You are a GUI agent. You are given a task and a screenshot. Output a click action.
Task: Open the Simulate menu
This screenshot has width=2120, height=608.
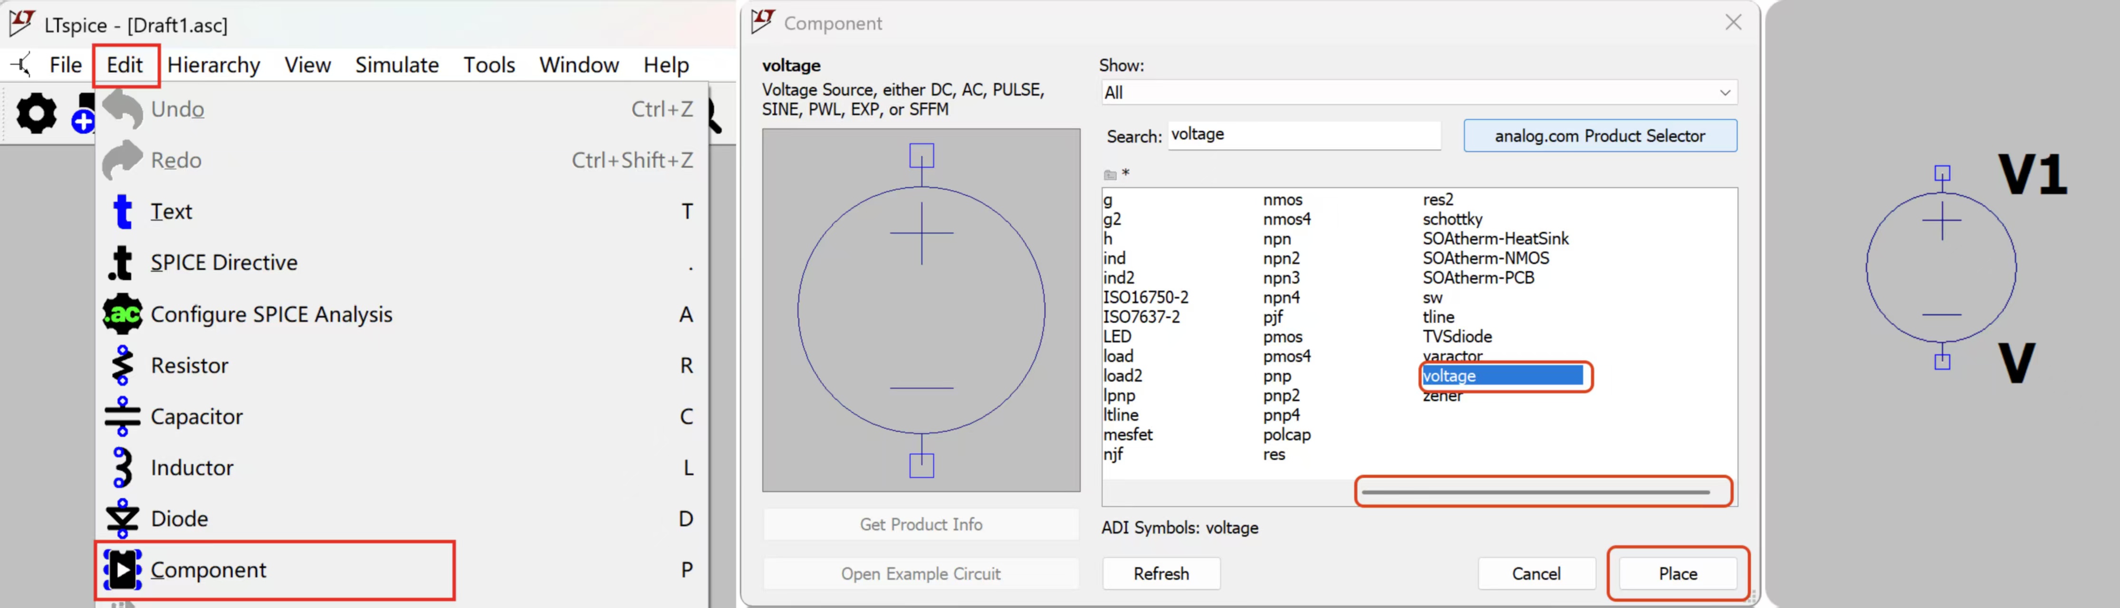397,65
